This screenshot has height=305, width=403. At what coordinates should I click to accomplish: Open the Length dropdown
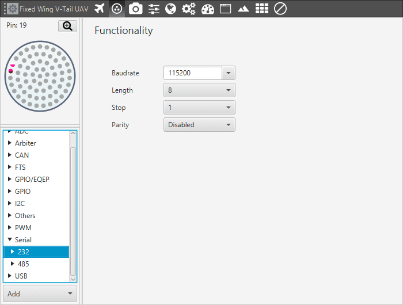pyautogui.click(x=199, y=90)
